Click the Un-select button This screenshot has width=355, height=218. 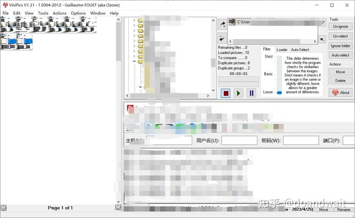(340, 36)
